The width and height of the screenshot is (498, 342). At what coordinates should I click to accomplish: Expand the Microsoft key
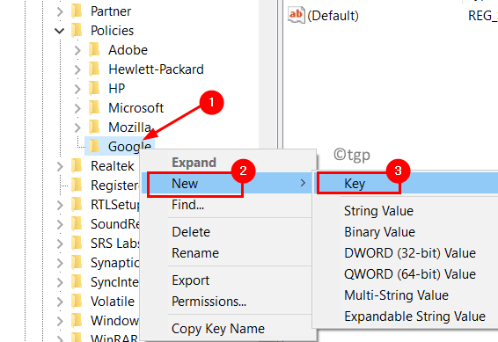(x=77, y=108)
